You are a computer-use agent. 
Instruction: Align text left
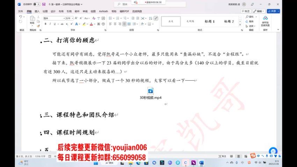[110, 24]
